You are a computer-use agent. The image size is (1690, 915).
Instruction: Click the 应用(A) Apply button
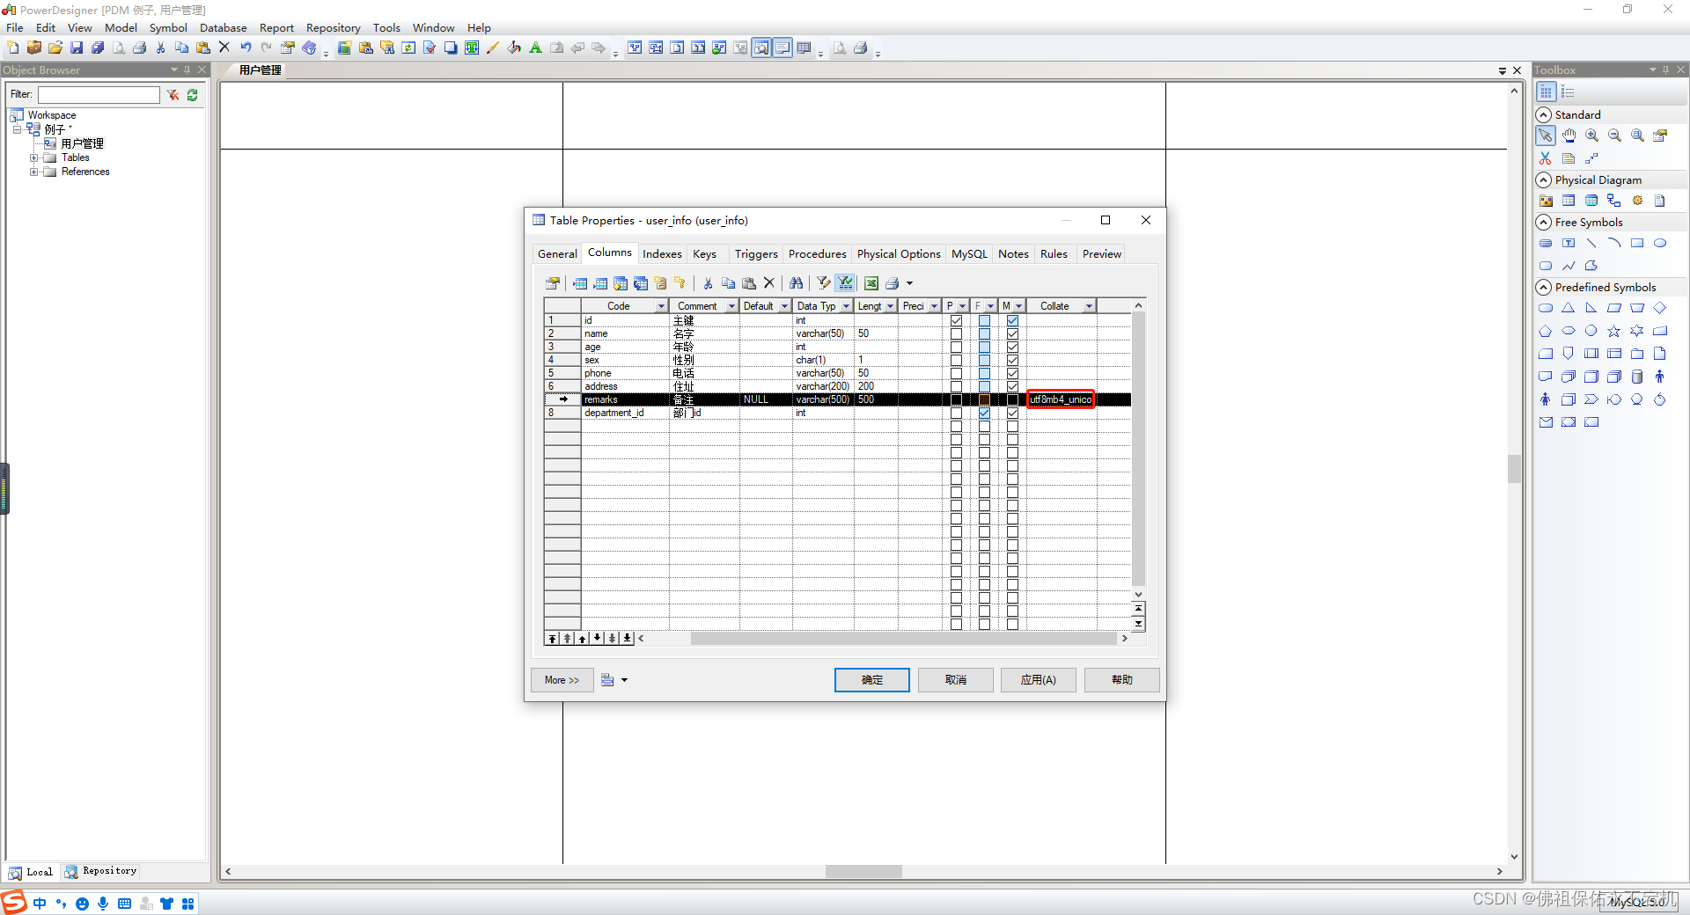[x=1039, y=680]
